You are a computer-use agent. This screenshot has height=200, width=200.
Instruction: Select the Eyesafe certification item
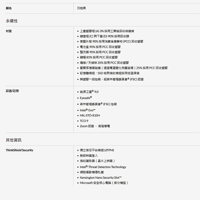click(x=86, y=98)
